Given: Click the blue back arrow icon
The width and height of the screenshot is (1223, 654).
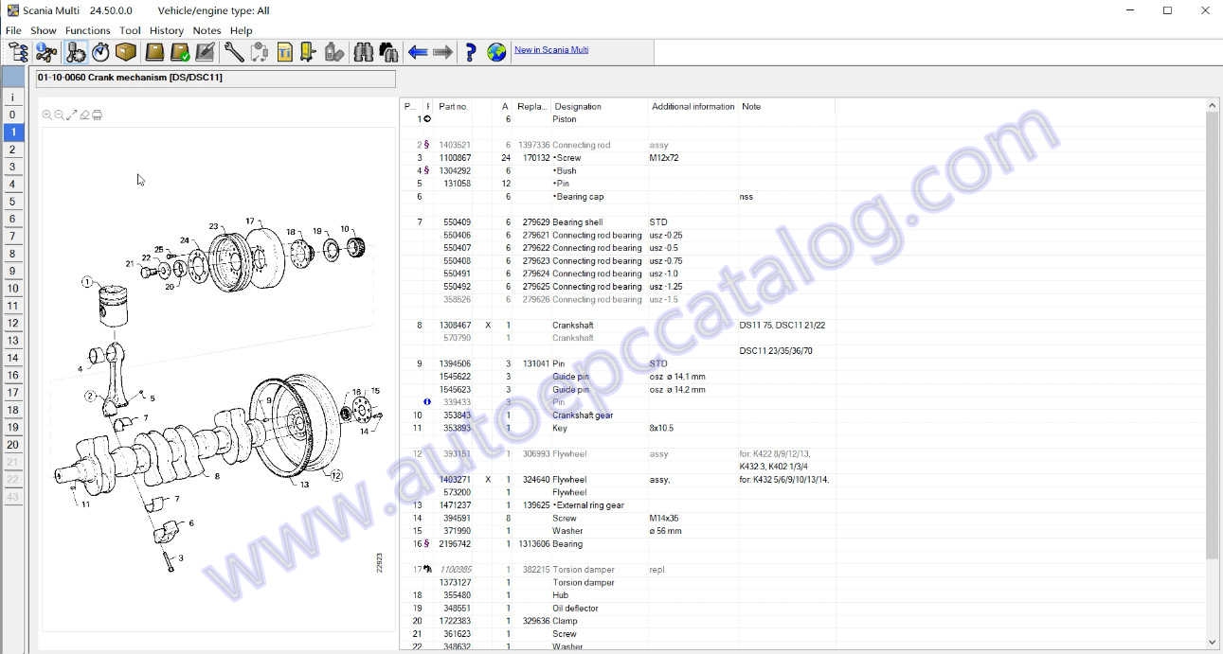Looking at the screenshot, I should coord(418,52).
